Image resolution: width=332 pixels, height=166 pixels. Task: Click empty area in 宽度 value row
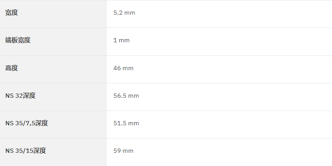pyautogui.click(x=233, y=14)
